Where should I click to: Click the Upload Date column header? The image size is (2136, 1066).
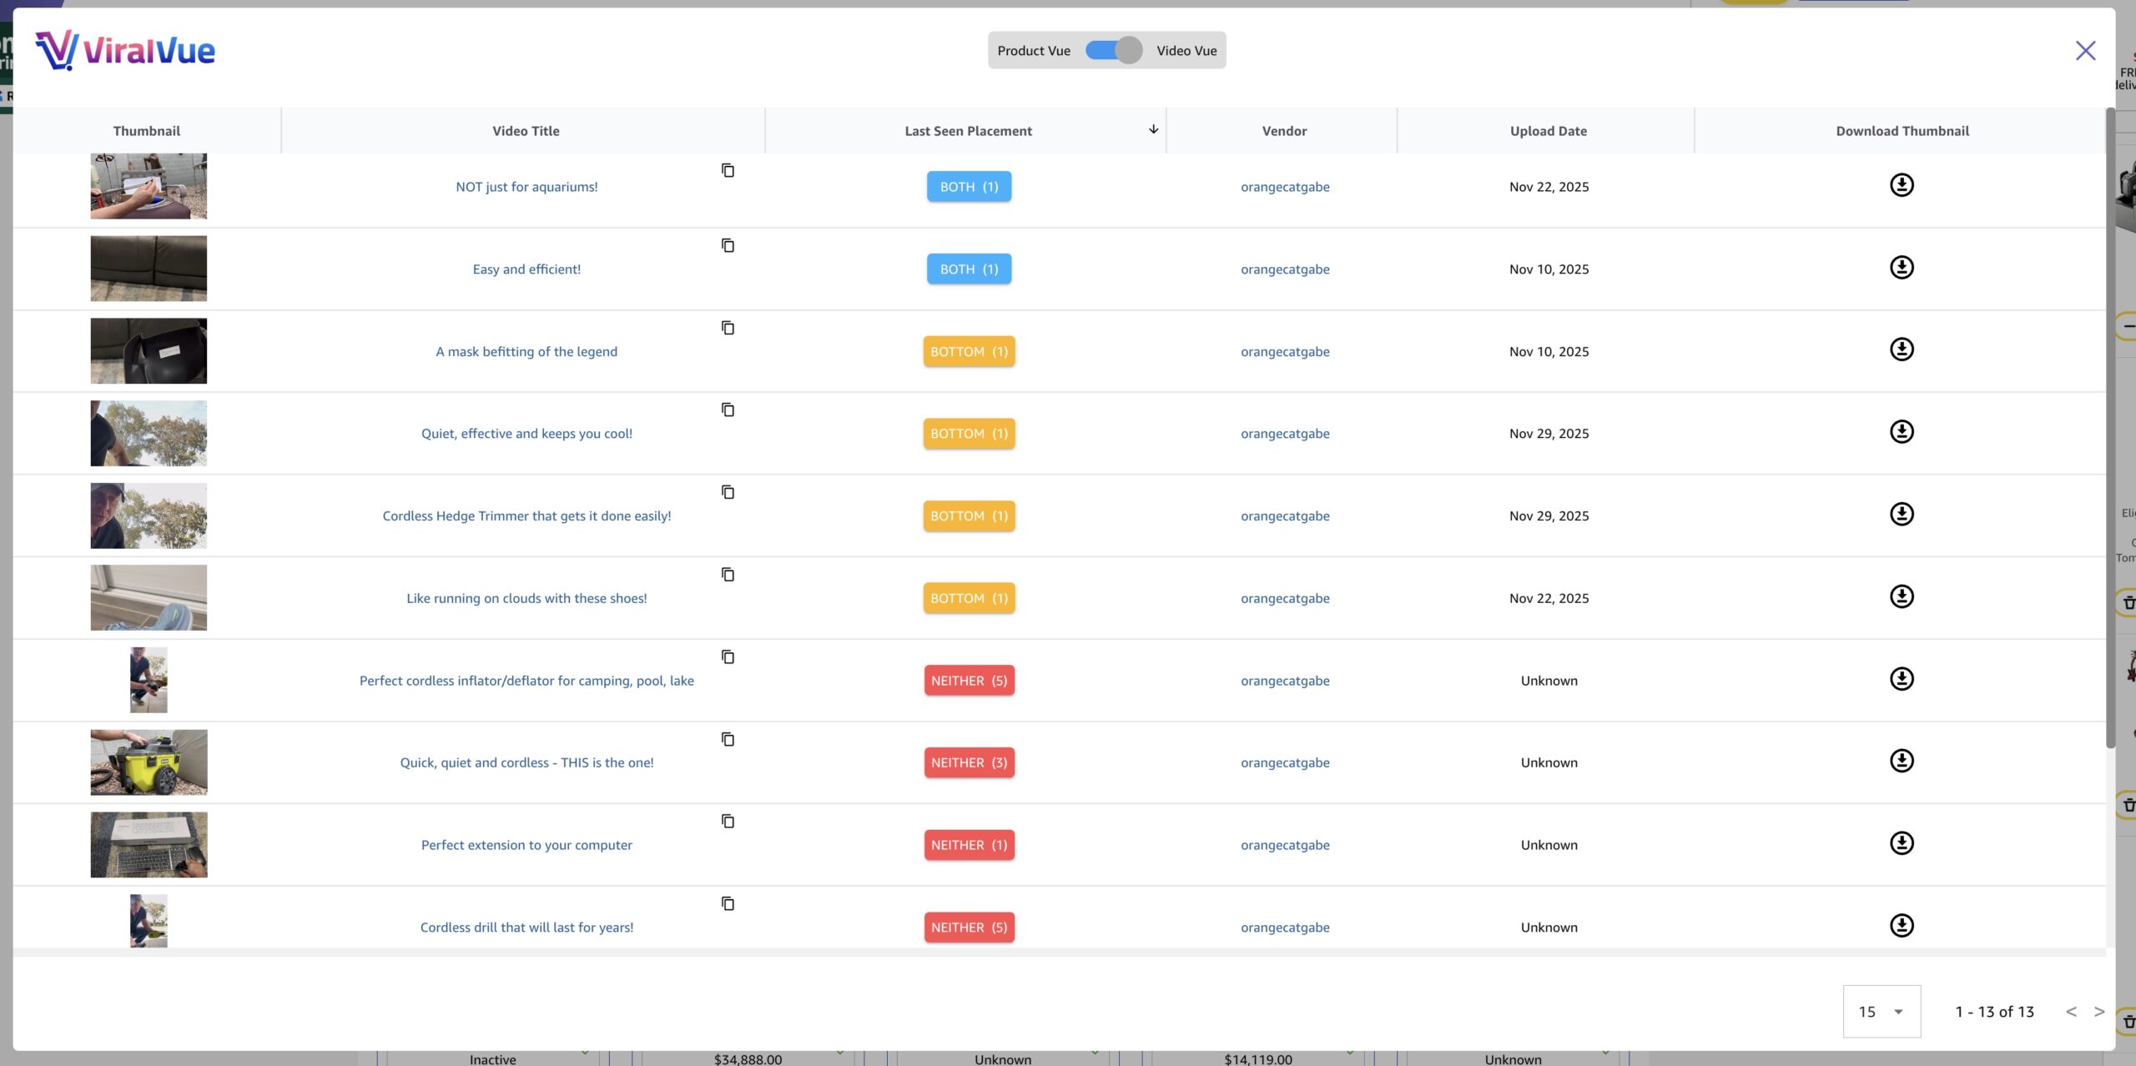pyautogui.click(x=1548, y=131)
